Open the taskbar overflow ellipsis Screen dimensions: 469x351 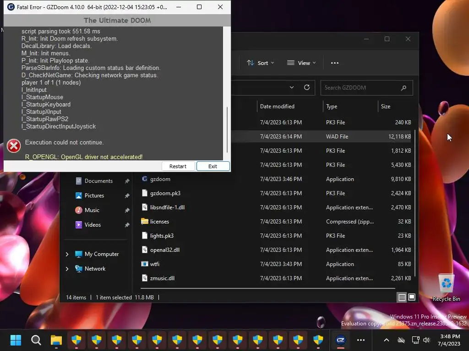click(361, 340)
